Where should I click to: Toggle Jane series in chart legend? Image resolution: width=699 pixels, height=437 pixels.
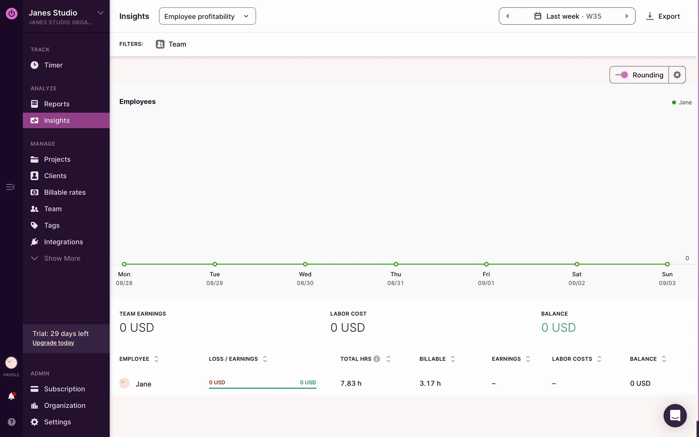pos(682,102)
